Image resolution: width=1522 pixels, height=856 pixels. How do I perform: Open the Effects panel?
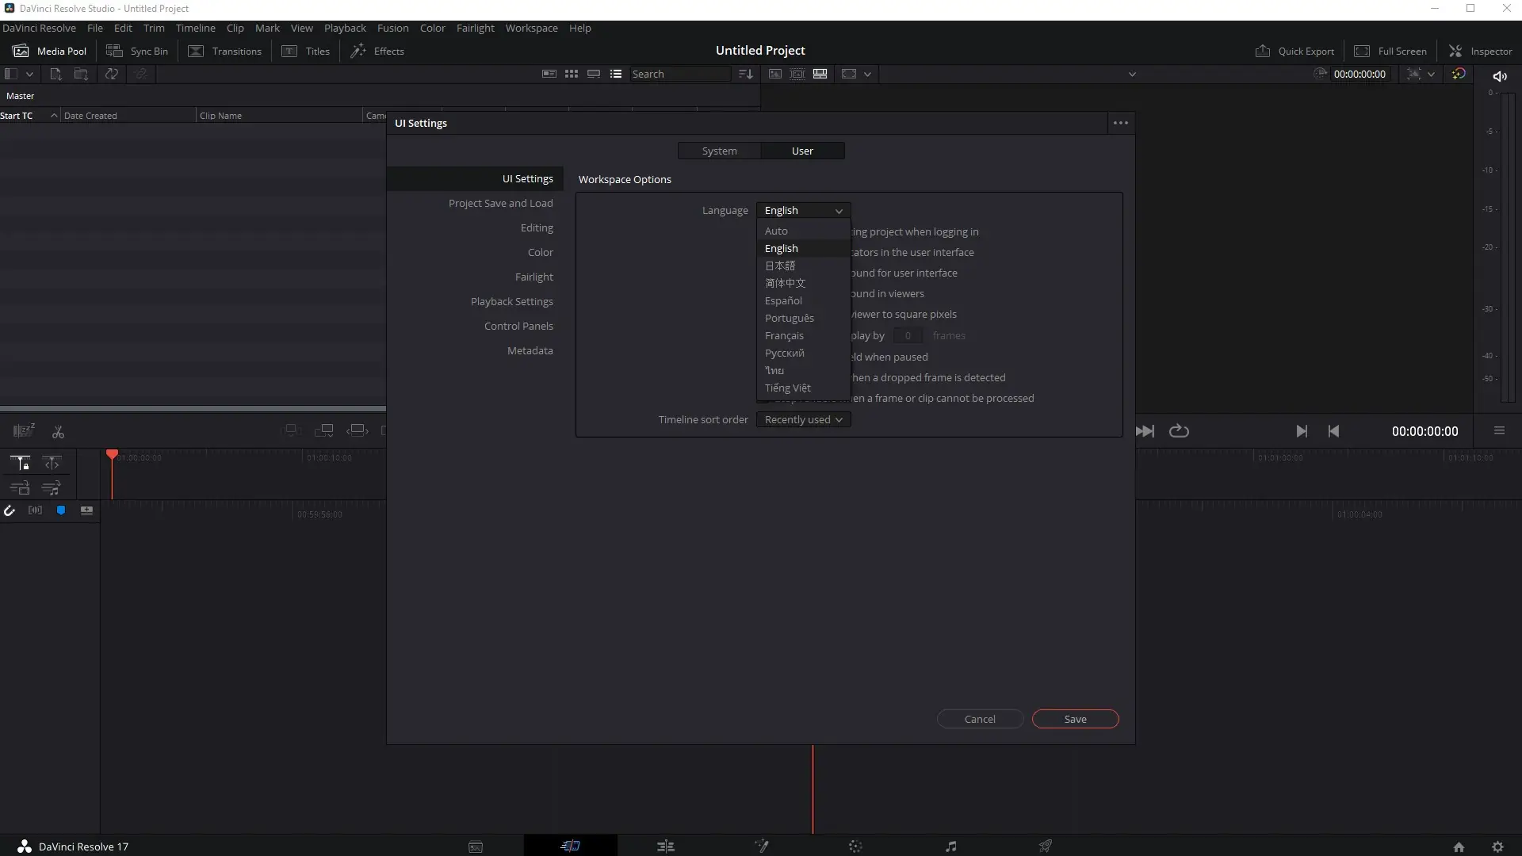pos(377,51)
